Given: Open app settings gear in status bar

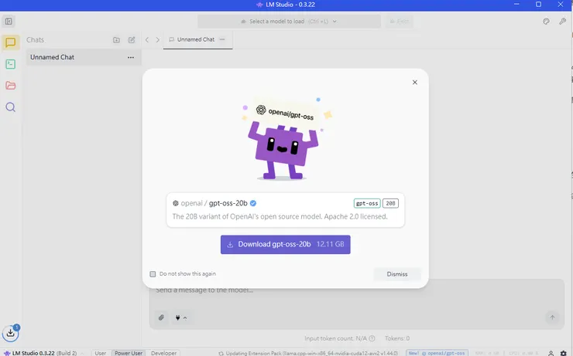Looking at the screenshot, I should (564, 353).
